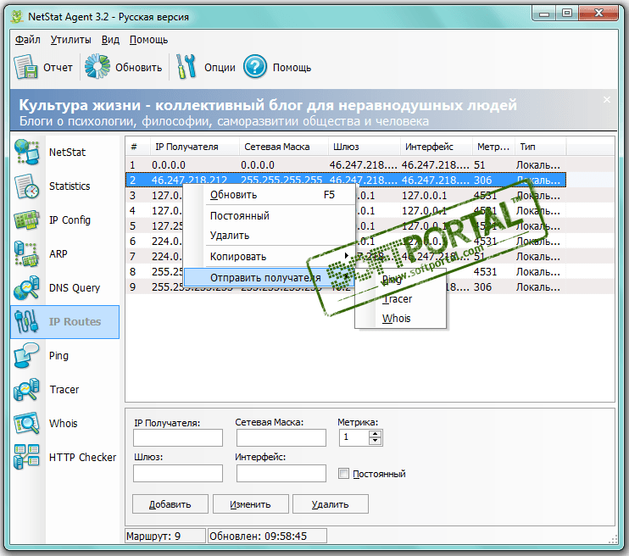Choose Удалить in the context menu
The height and width of the screenshot is (556, 629).
click(270, 236)
